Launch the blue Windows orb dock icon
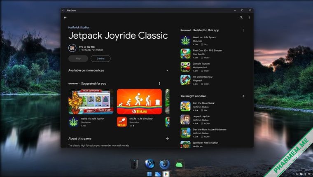 click(150, 164)
